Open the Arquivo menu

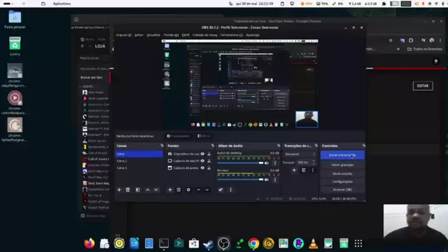click(124, 35)
